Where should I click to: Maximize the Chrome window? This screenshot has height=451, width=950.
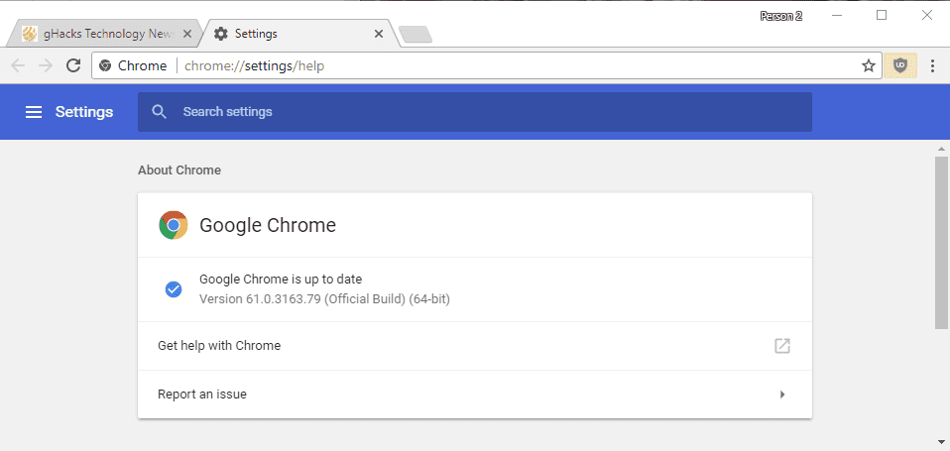coord(882,16)
